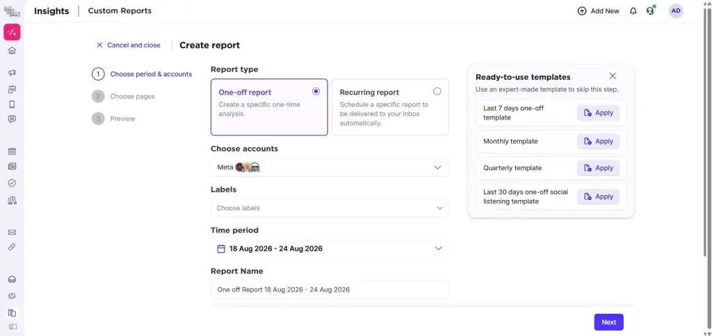Click the highlighted reports icon in sidebar
Screen dimensions: 712x336
coord(13,312)
